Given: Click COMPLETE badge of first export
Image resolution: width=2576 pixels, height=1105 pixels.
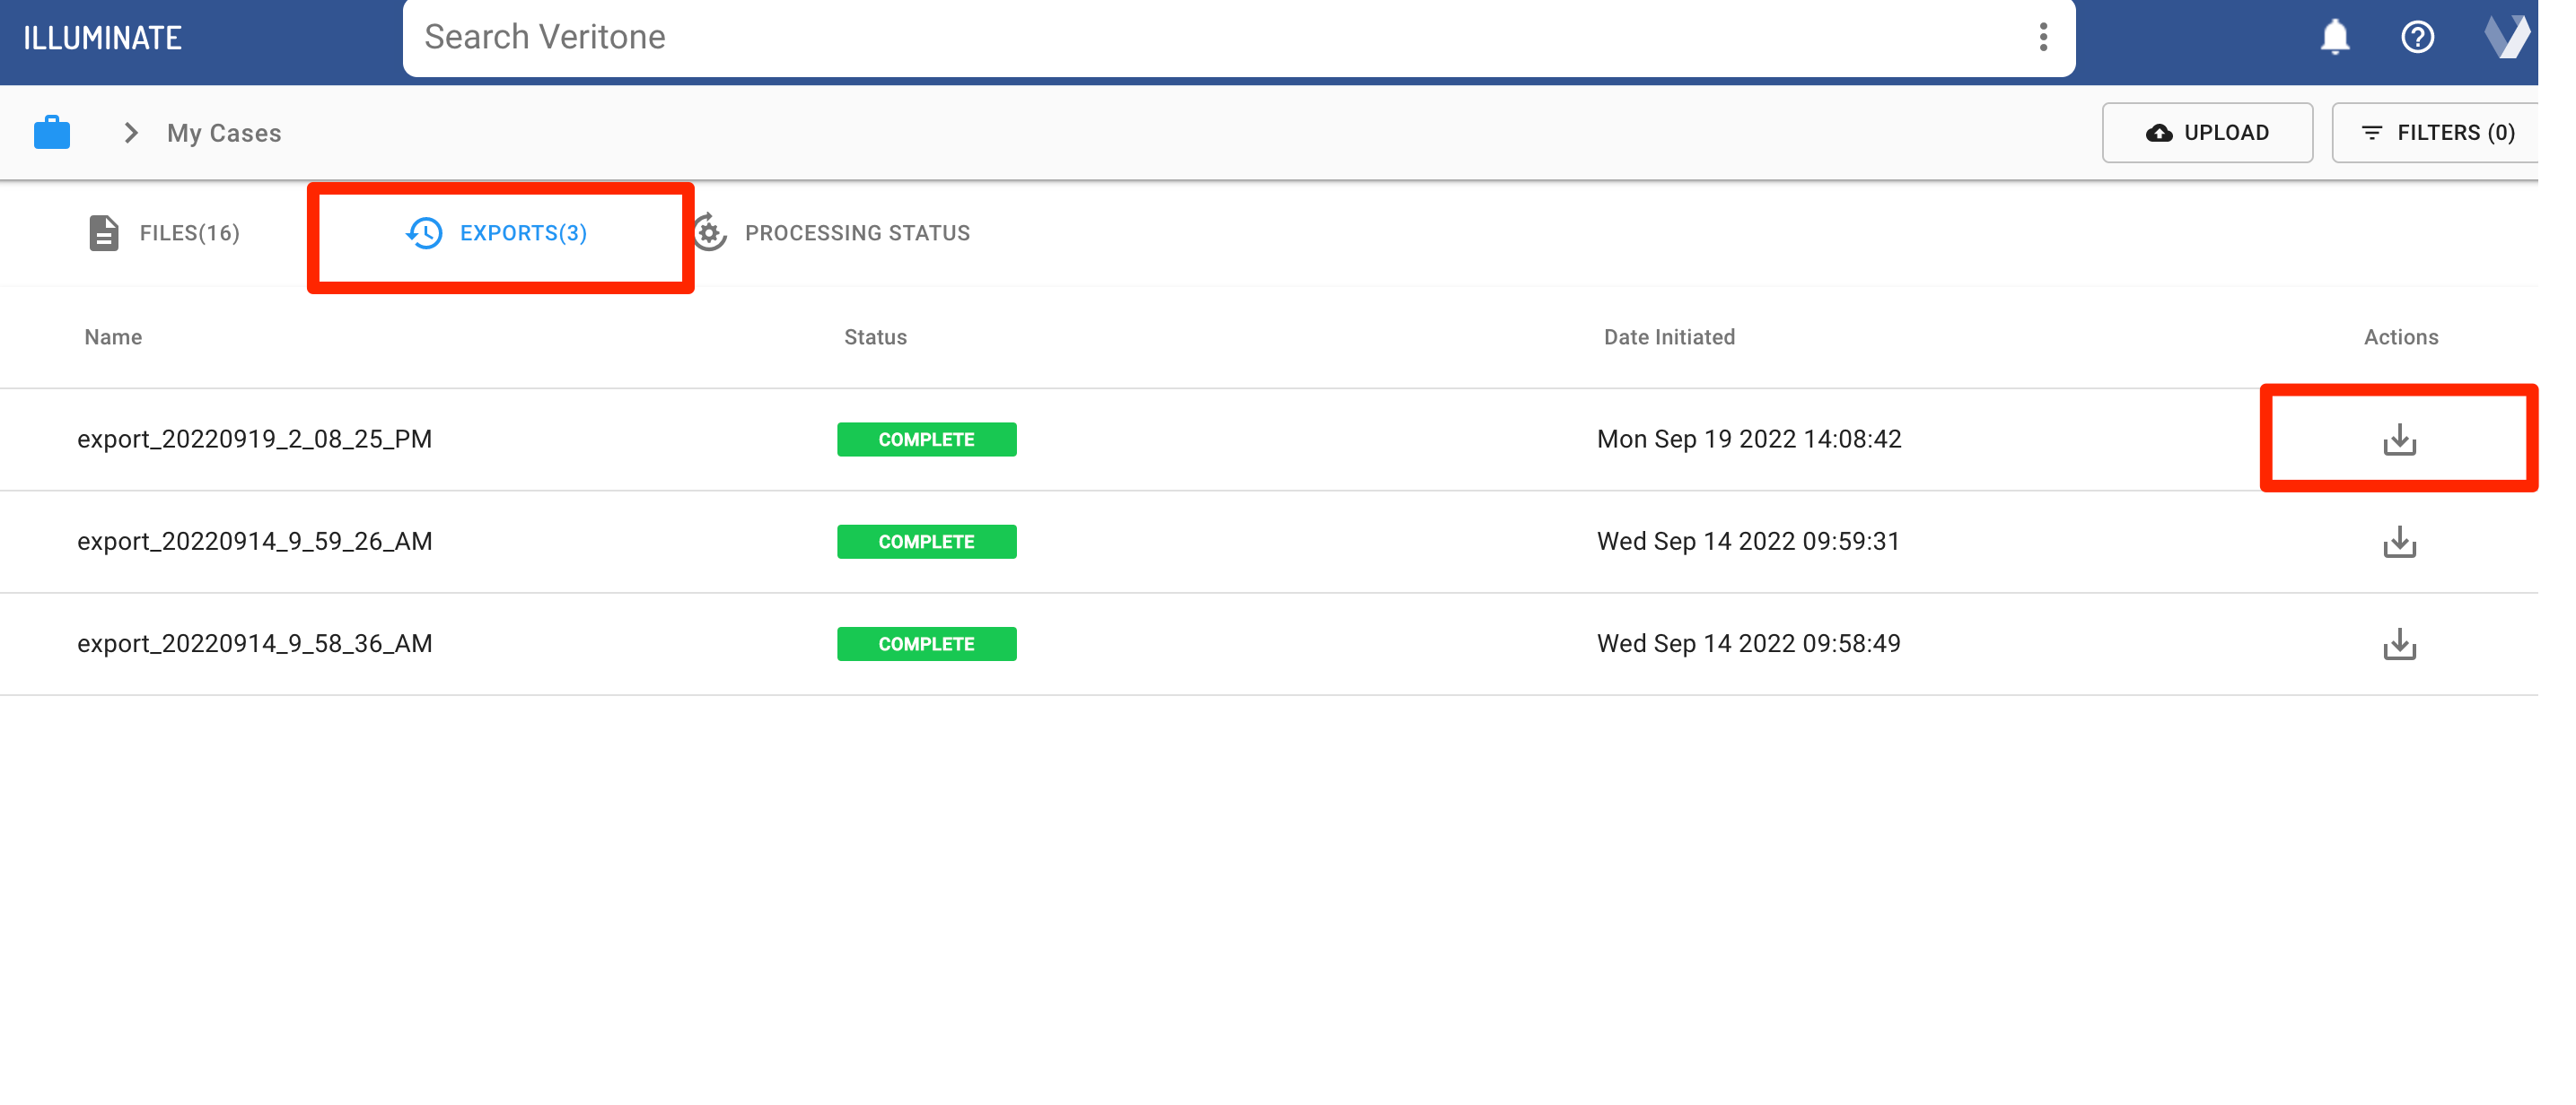Looking at the screenshot, I should click(926, 439).
